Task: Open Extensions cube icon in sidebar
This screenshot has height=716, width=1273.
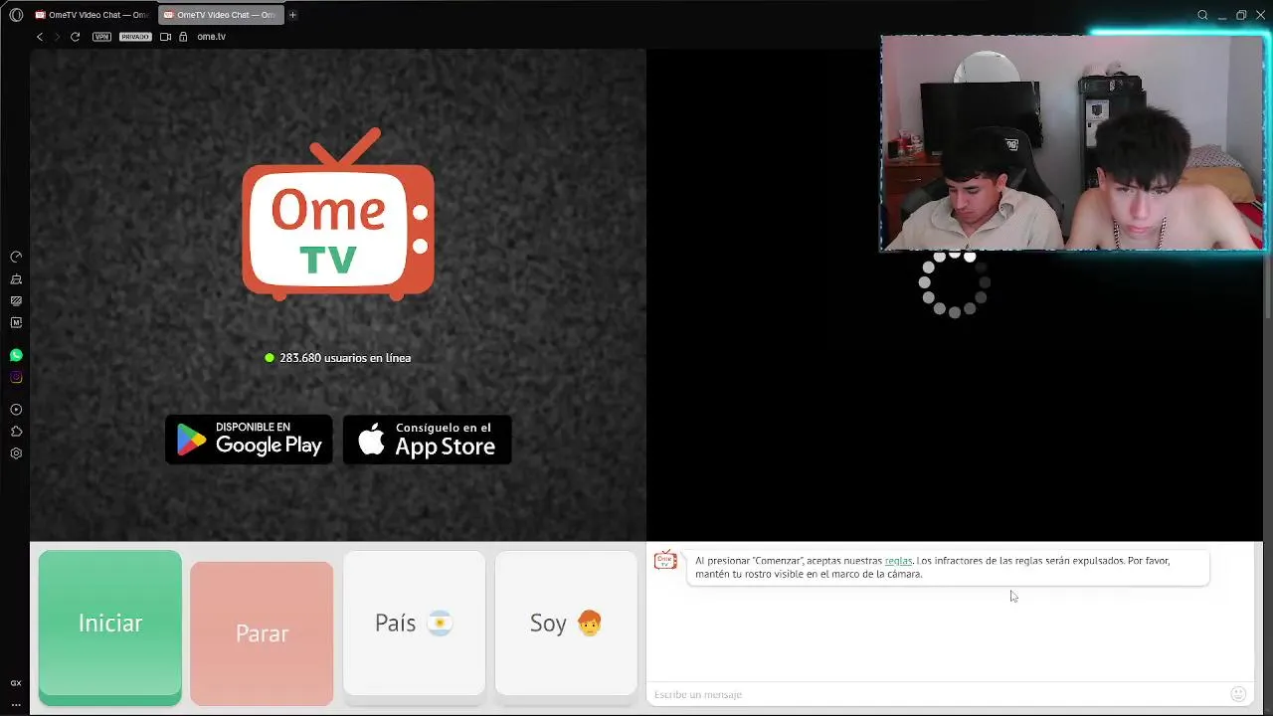Action: tap(16, 432)
